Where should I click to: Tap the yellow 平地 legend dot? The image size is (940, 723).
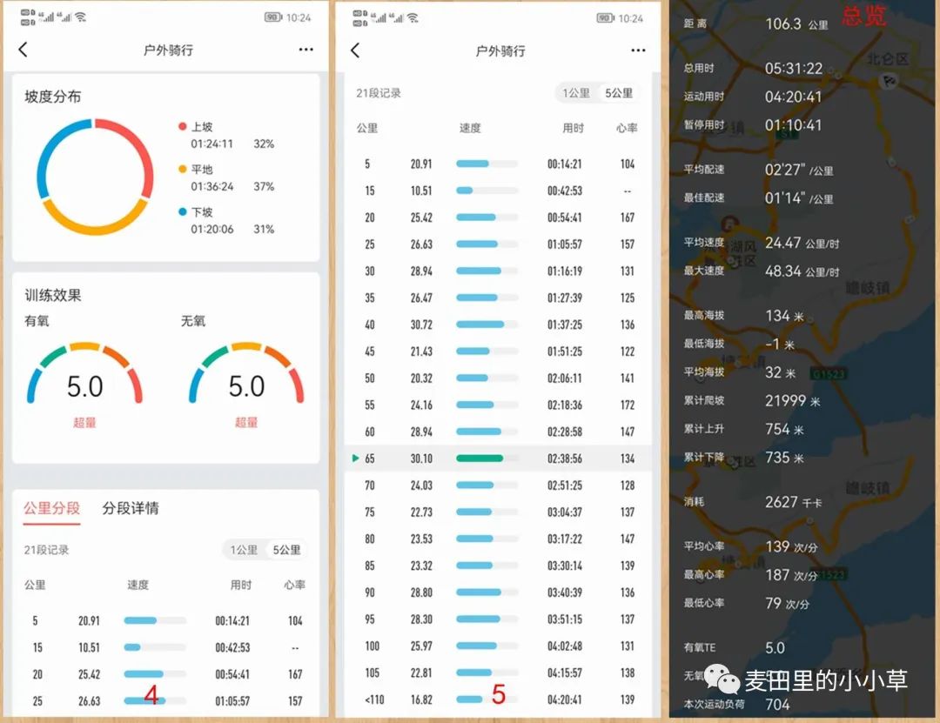tap(182, 169)
